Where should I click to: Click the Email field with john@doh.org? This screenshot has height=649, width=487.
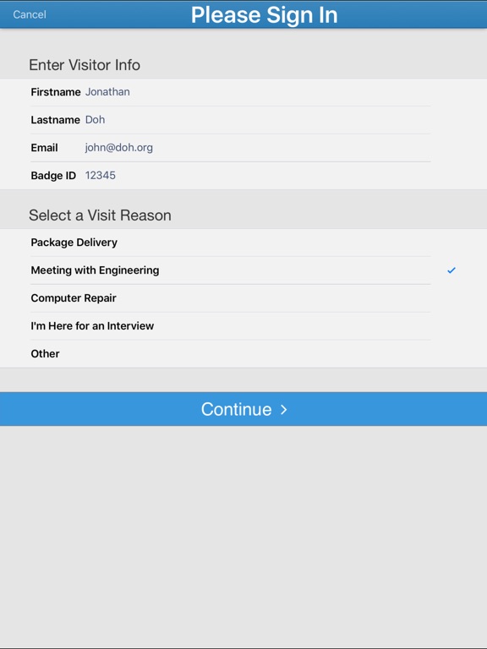click(258, 147)
